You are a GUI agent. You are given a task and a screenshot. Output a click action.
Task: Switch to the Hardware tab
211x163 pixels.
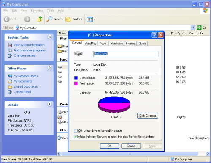tap(116, 44)
